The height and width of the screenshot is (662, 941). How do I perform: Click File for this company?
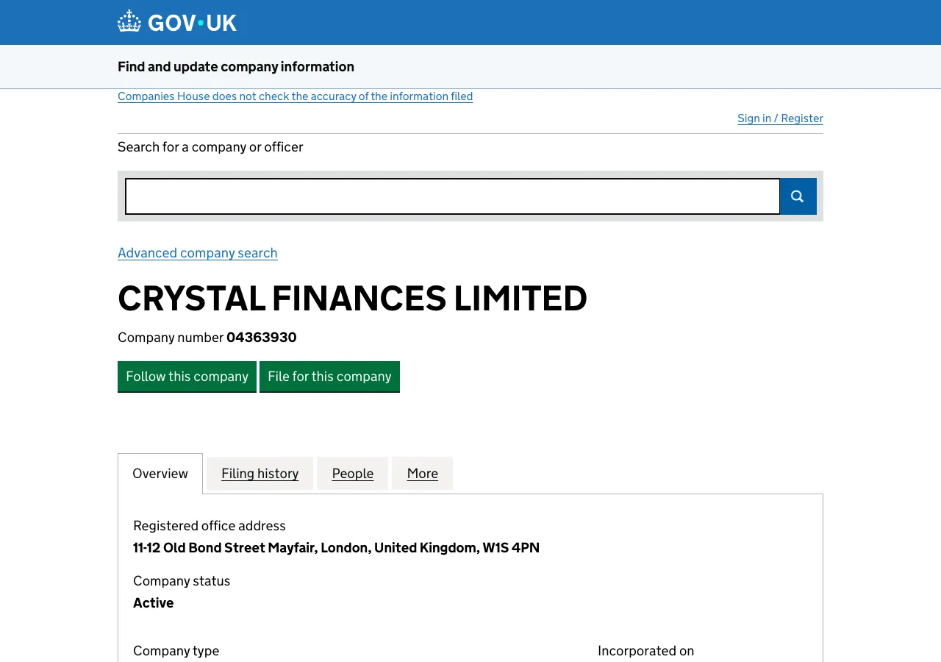[329, 376]
